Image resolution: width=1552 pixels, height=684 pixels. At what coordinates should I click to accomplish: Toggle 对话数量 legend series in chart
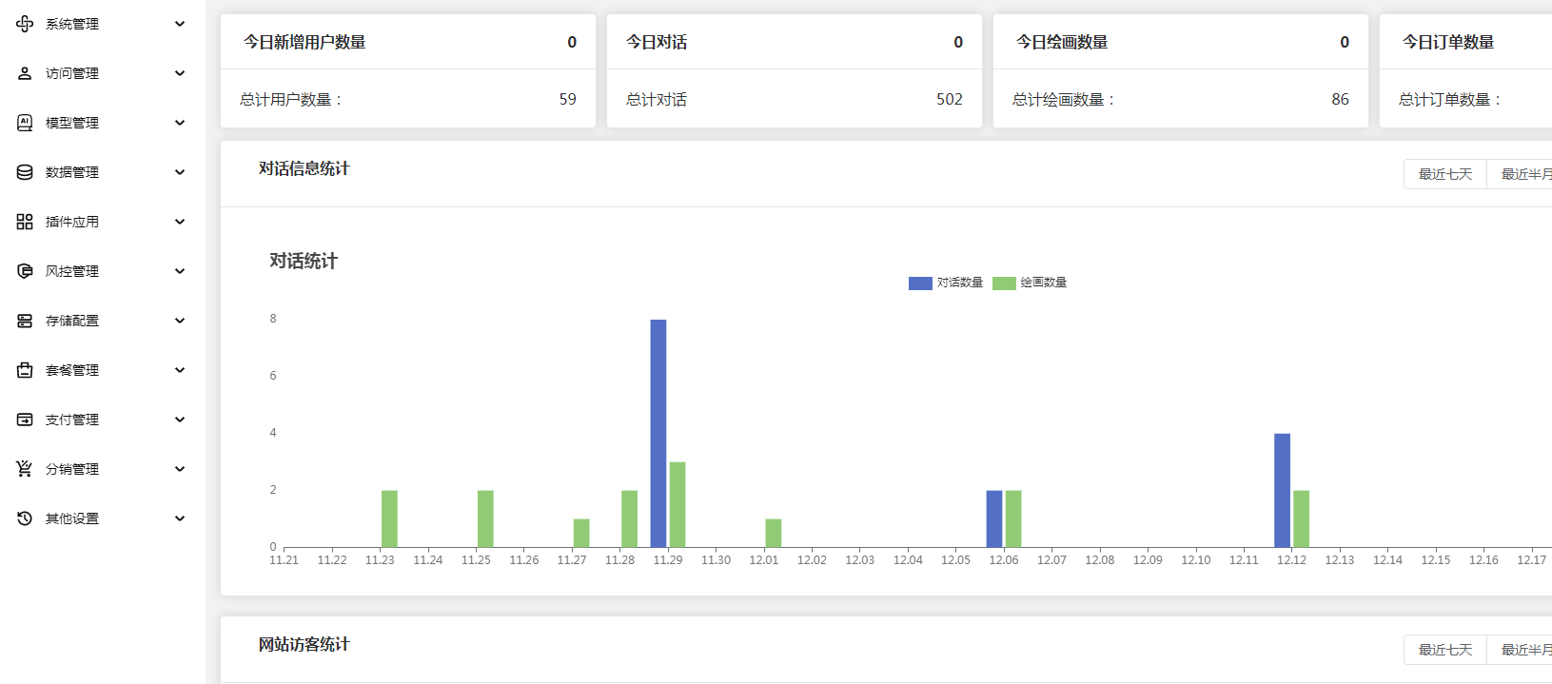946,283
